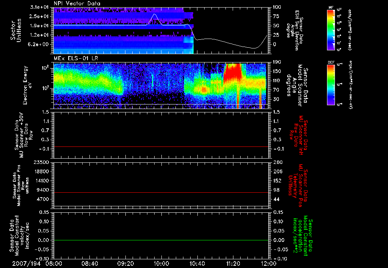
Task: Click the "2.5e+01" sector axis value
Action: [39, 16]
